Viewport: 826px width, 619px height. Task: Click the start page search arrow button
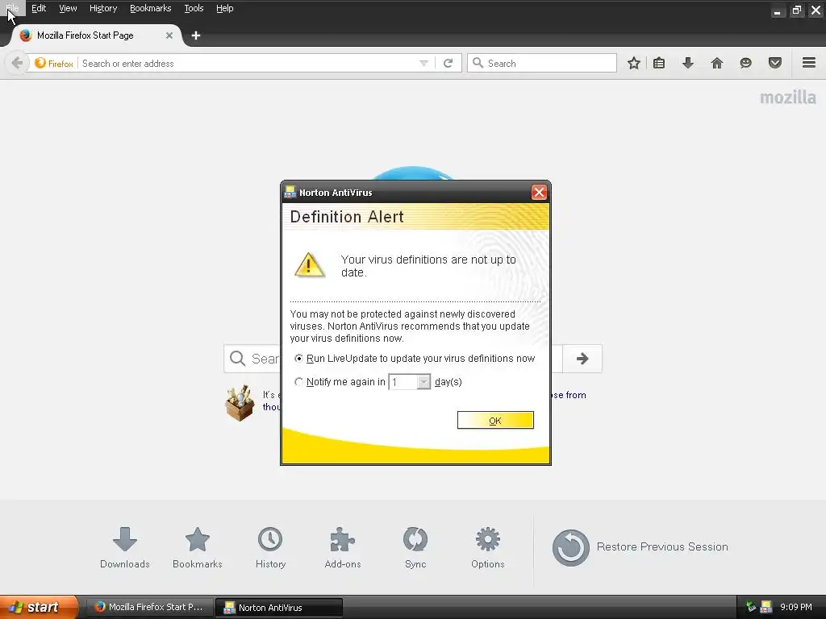(582, 359)
